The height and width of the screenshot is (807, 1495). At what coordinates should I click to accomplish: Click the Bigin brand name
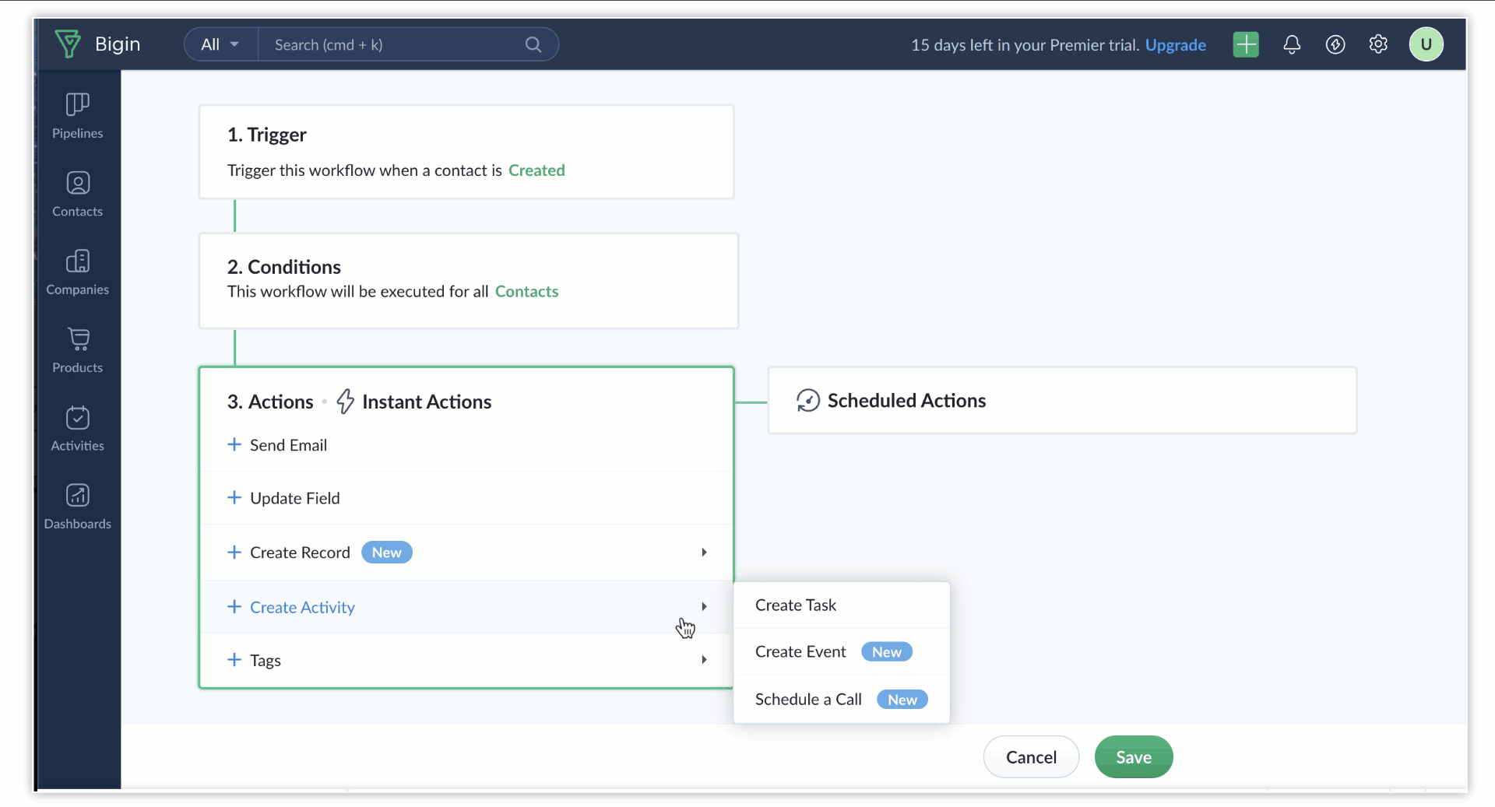[x=118, y=44]
